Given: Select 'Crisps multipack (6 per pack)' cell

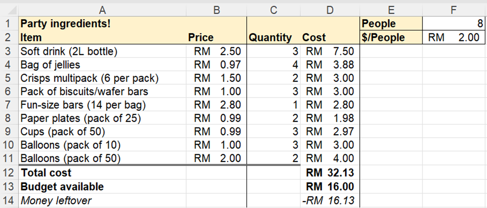Looking at the screenshot, I should pyautogui.click(x=102, y=78).
